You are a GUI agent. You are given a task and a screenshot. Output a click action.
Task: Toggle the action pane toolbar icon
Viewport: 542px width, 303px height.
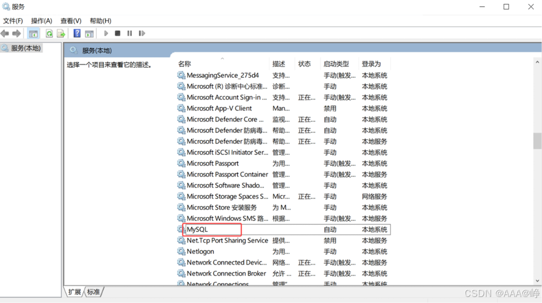point(89,34)
